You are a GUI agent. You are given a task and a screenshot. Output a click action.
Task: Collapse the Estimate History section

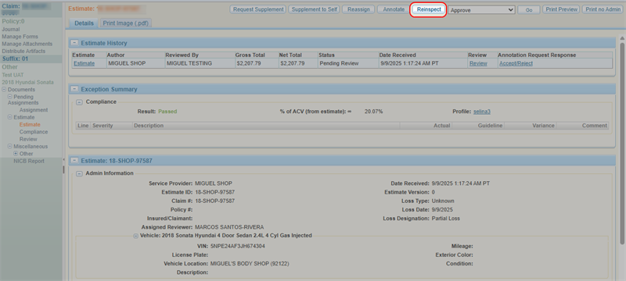coord(74,43)
